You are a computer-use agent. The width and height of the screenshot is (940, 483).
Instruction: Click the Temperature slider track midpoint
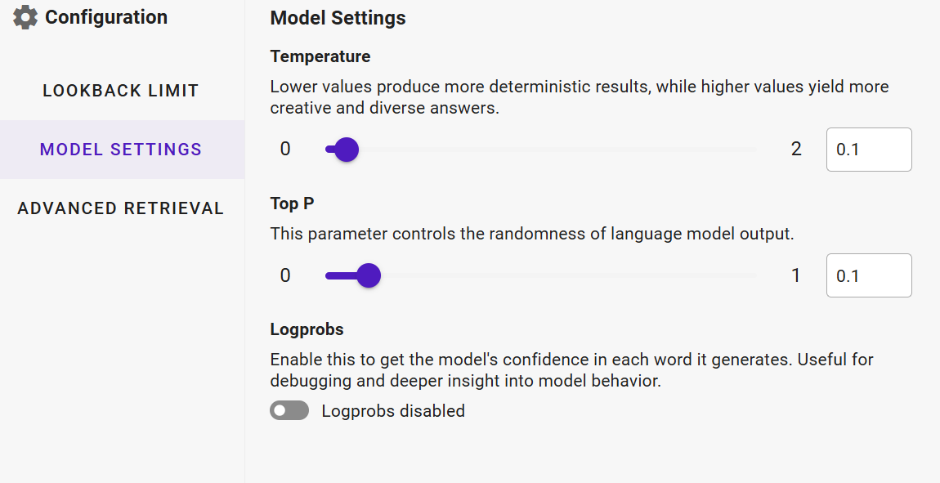[x=541, y=150]
